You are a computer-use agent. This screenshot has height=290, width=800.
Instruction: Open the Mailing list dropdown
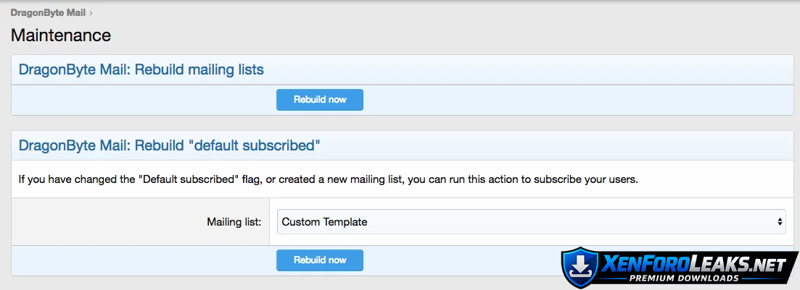point(531,222)
